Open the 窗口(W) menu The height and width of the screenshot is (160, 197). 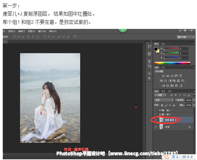coord(42,31)
